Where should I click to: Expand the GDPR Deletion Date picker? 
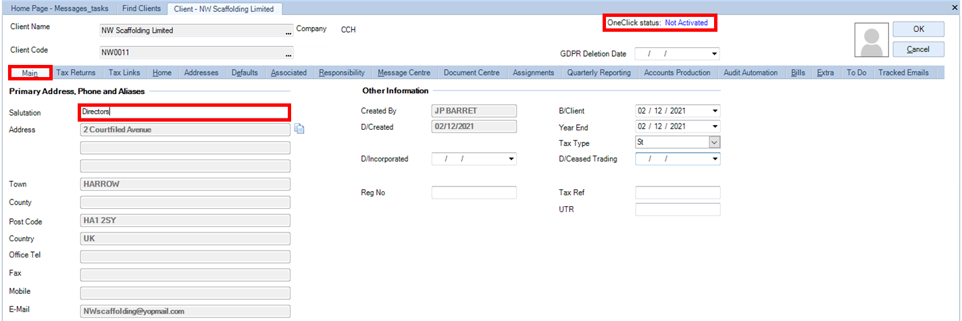(x=715, y=54)
